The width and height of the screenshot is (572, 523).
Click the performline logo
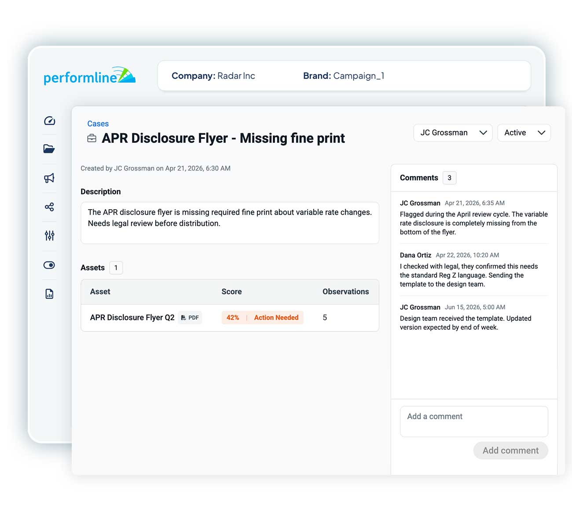(x=90, y=76)
